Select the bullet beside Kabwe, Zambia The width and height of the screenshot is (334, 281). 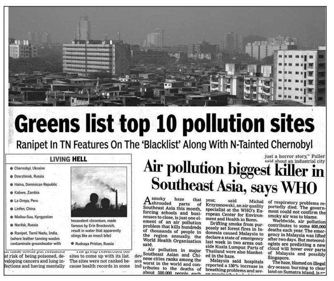12,193
